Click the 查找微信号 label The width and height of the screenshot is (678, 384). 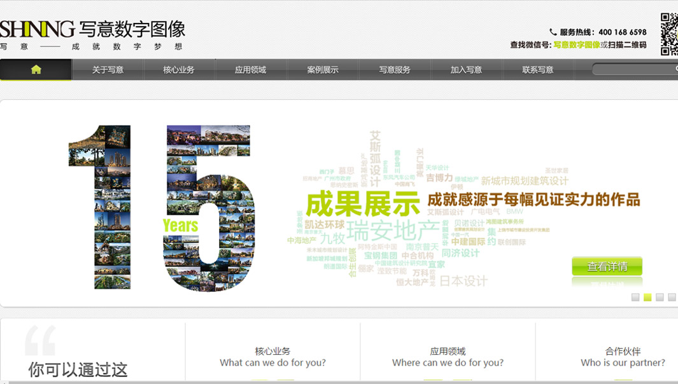(x=530, y=45)
